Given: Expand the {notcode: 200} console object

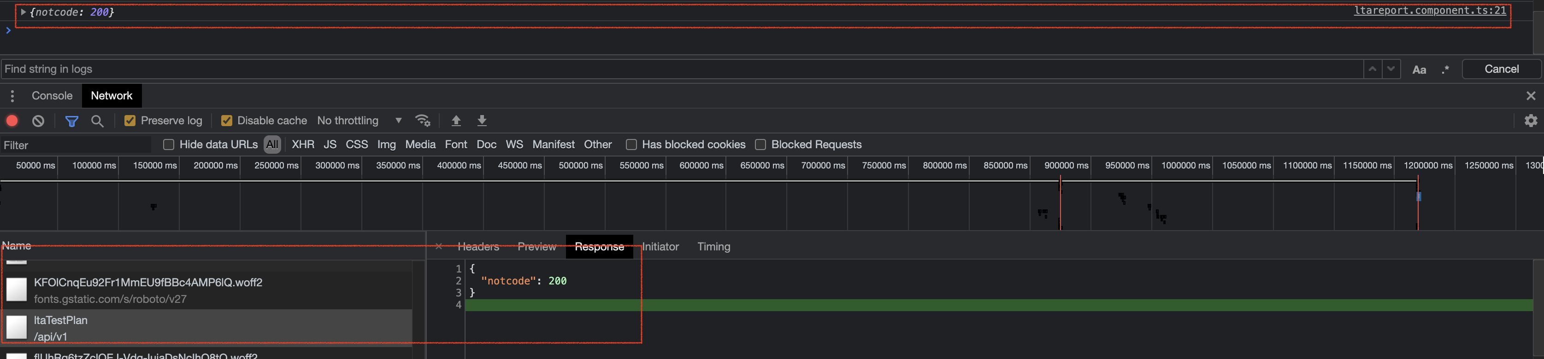Looking at the screenshot, I should click(24, 12).
